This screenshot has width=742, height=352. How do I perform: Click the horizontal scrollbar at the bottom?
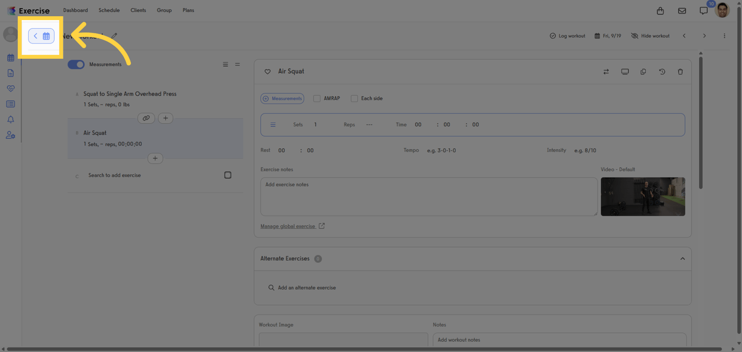364,349
